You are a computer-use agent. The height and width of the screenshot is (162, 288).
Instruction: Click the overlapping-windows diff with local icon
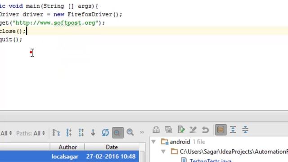(x=168, y=130)
